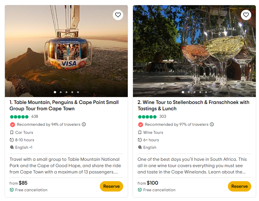Select the last carousel dot on the wine glasses photo
The height and width of the screenshot is (201, 259).
[x=206, y=92]
